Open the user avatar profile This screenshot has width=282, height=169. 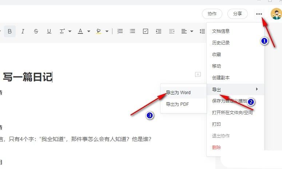point(276,14)
